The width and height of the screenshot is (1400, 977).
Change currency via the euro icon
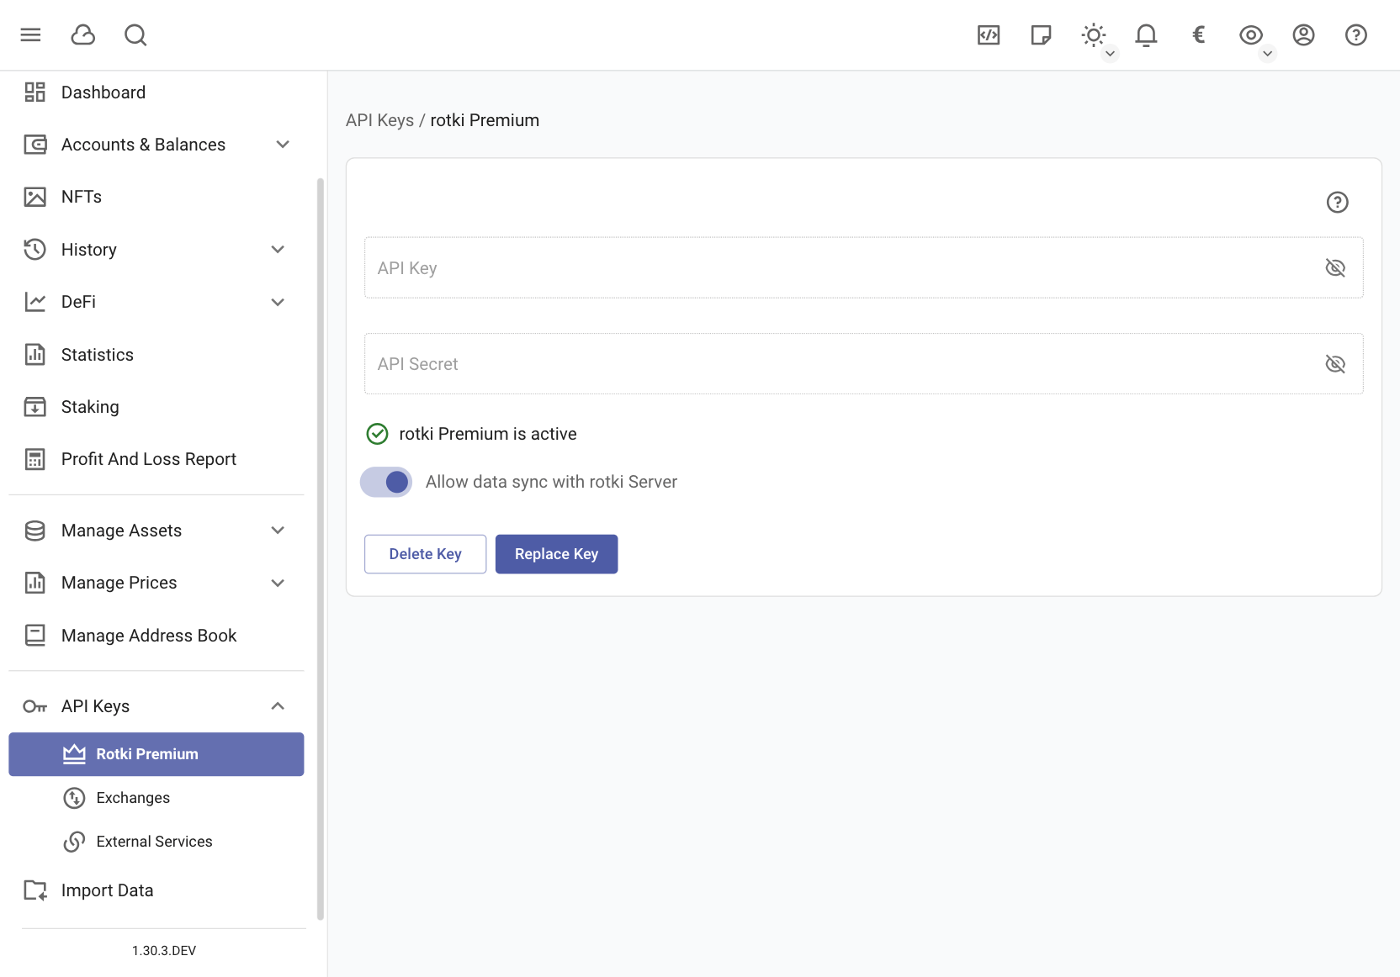coord(1199,34)
